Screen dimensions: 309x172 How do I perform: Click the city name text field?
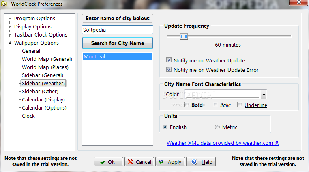pyautogui.click(x=118, y=30)
